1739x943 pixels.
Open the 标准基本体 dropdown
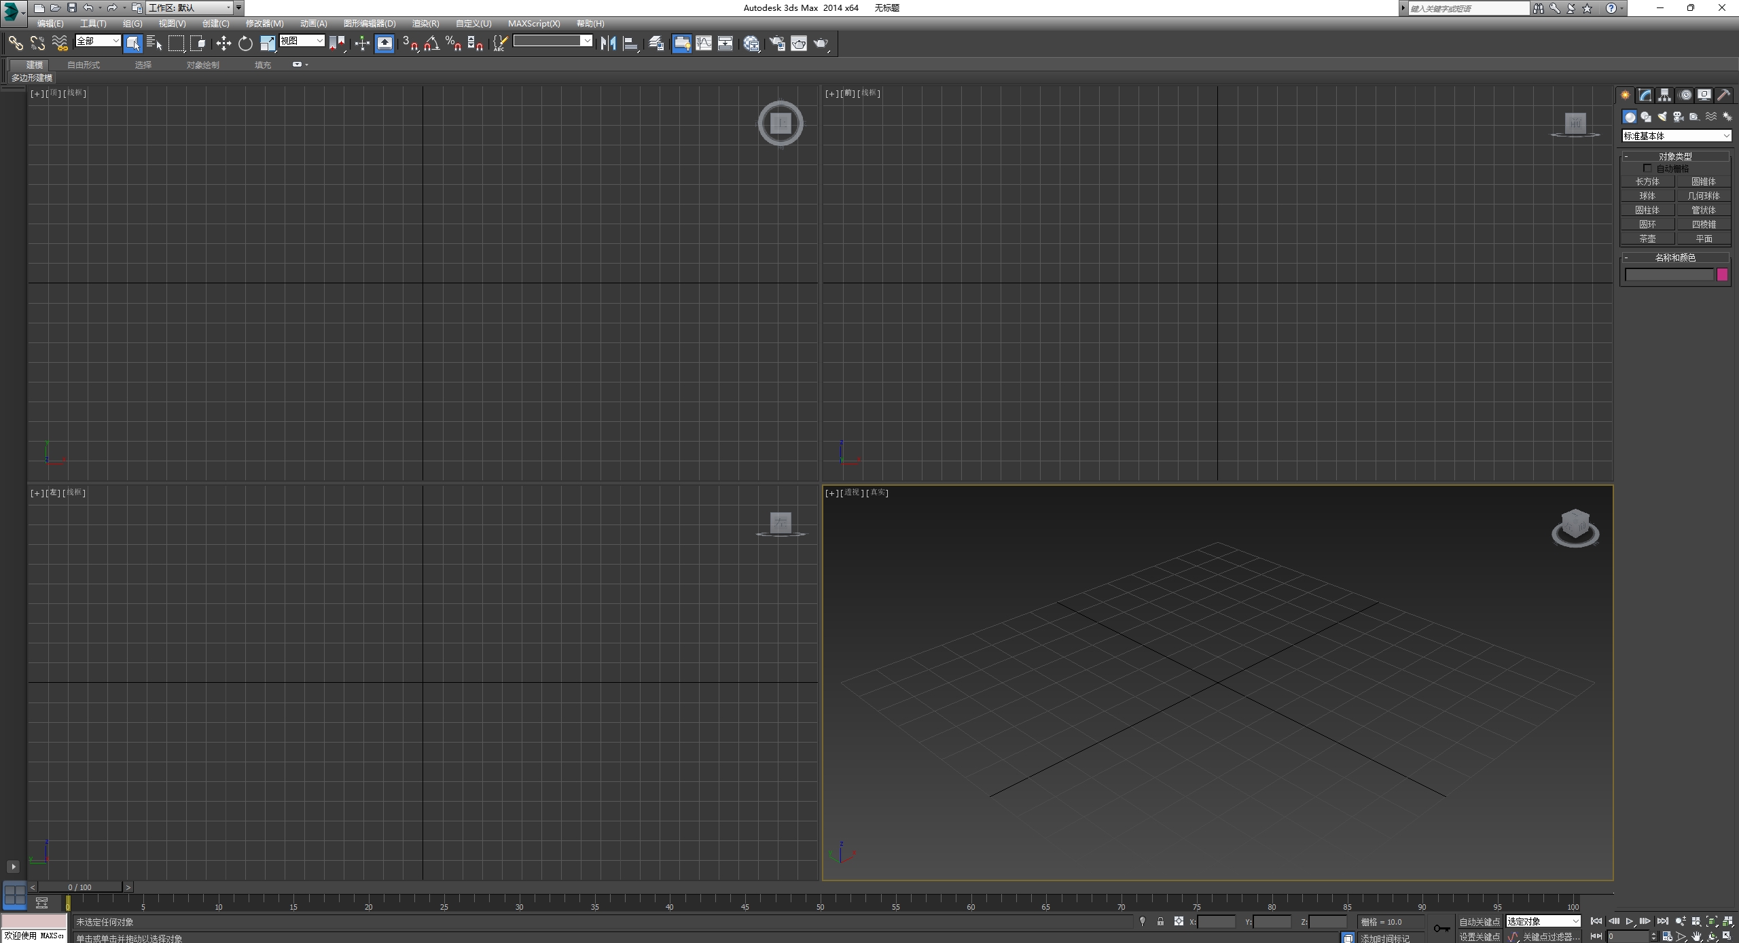1676,136
